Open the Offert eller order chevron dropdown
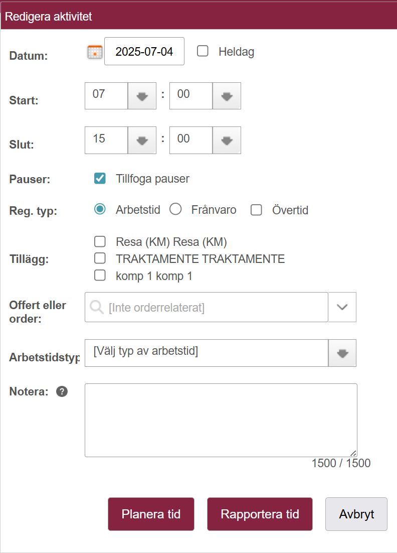Screen dimensions: 397x553 342,307
